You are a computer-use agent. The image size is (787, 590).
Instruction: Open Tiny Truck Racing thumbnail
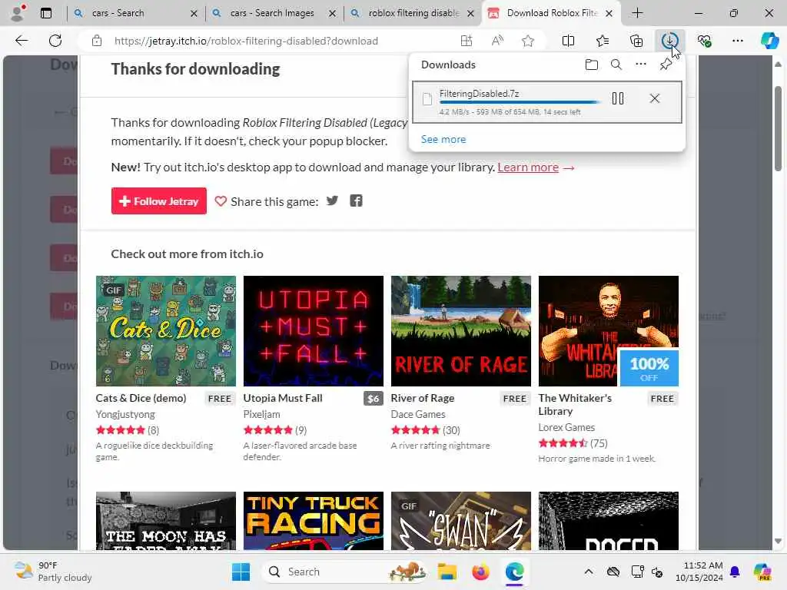pos(314,521)
